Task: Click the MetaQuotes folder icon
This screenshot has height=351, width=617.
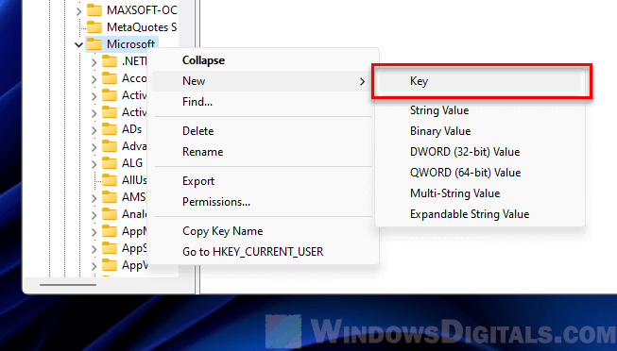Action: click(94, 27)
